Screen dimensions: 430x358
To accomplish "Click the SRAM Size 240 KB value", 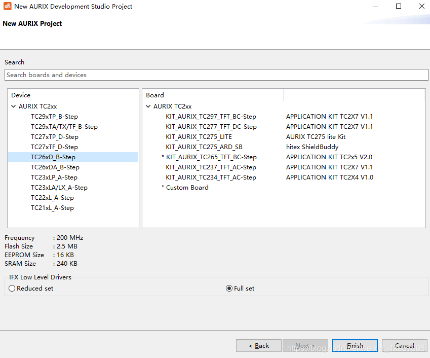I will [x=67, y=264].
